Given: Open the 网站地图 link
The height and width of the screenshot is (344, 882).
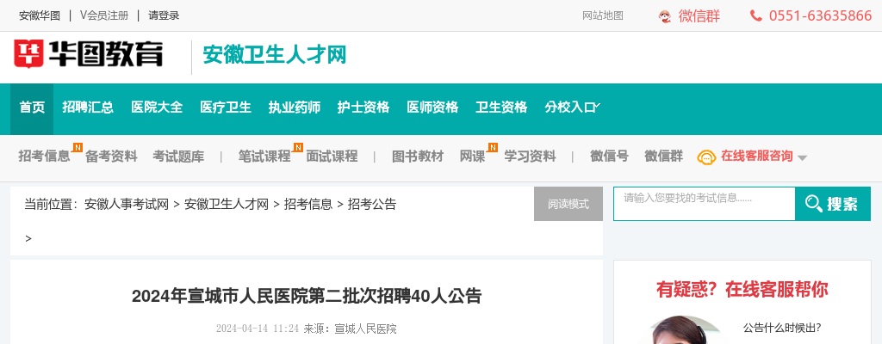Looking at the screenshot, I should (x=603, y=15).
